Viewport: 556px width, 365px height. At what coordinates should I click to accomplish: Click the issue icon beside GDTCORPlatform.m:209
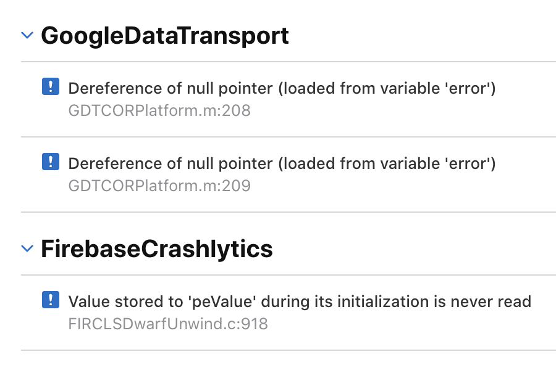pos(50,163)
